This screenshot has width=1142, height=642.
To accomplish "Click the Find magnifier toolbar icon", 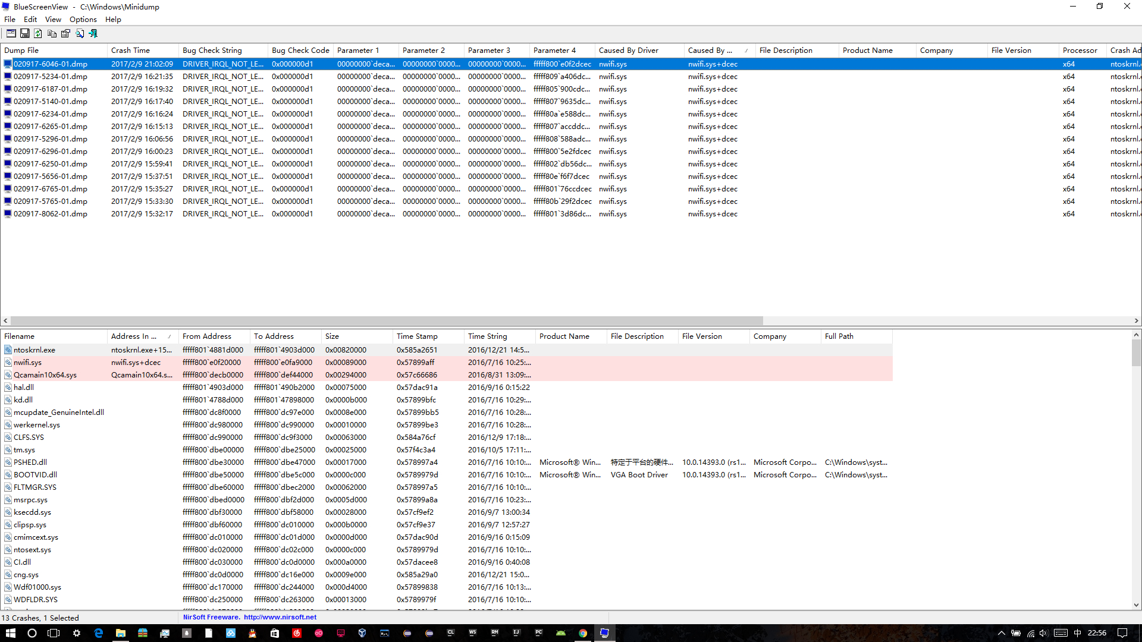I will [x=80, y=34].
